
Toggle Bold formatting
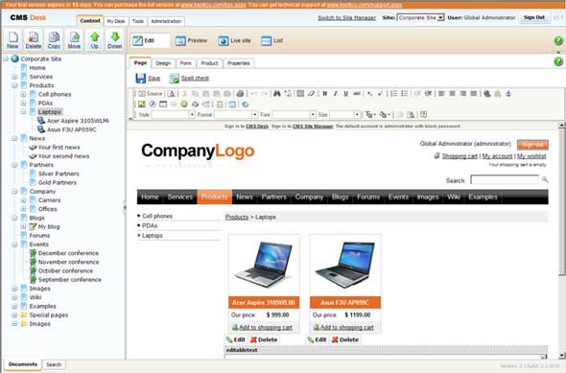tap(325, 93)
